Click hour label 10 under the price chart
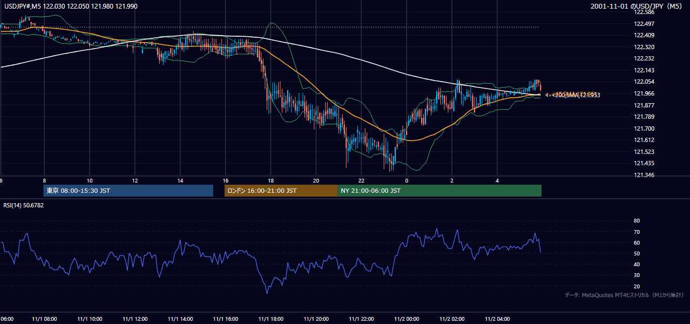The width and height of the screenshot is (690, 324). (90, 180)
